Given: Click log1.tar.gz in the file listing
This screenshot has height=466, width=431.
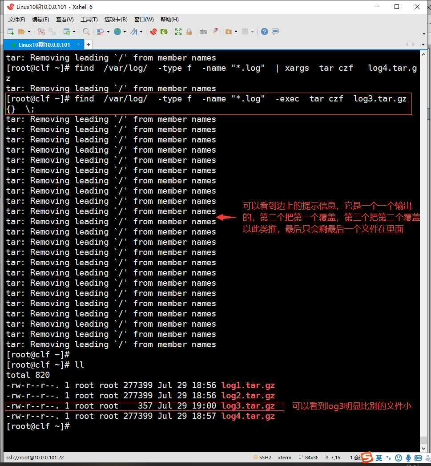Looking at the screenshot, I should [248, 385].
